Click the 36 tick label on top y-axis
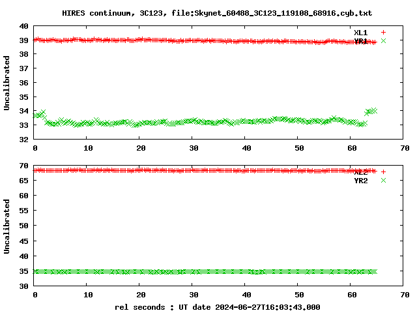Image resolution: width=417 pixels, height=313 pixels. 23,83
